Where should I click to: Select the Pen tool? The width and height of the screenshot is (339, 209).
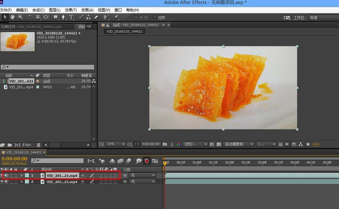pos(63,17)
